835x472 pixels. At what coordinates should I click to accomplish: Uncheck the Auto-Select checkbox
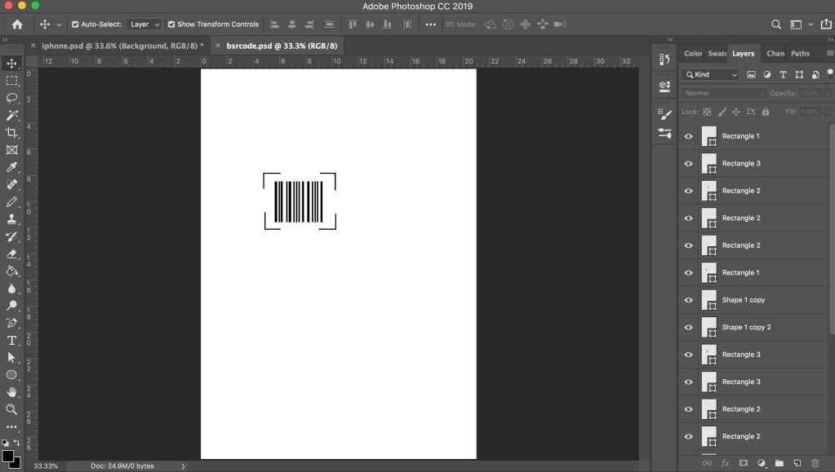[x=76, y=24]
